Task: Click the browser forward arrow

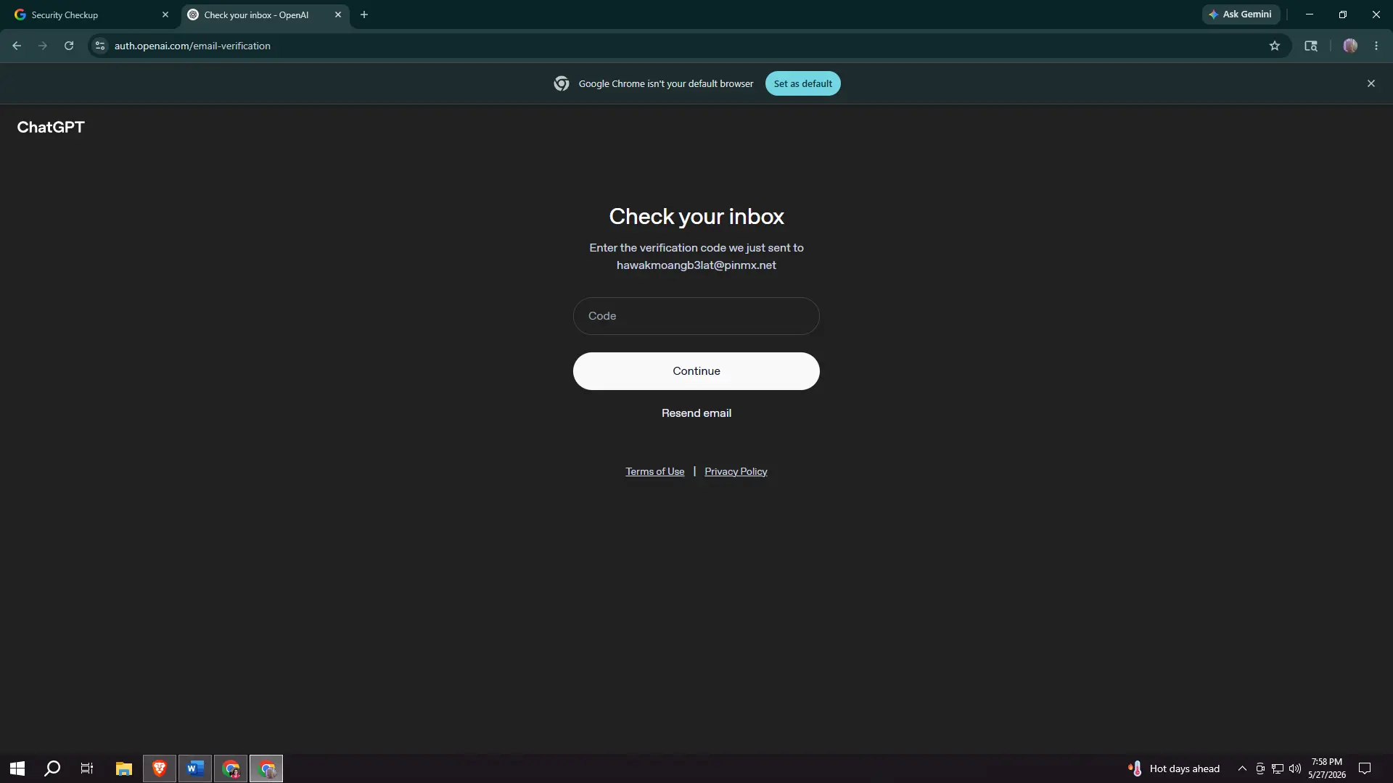Action: click(x=43, y=46)
